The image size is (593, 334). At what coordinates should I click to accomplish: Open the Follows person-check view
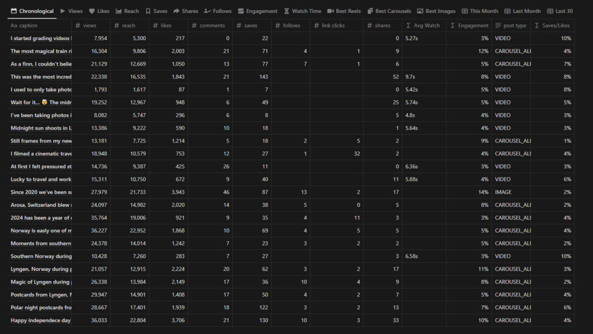coord(218,11)
